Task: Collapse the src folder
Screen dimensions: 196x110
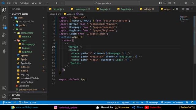Action: pyautogui.click(x=21, y=29)
